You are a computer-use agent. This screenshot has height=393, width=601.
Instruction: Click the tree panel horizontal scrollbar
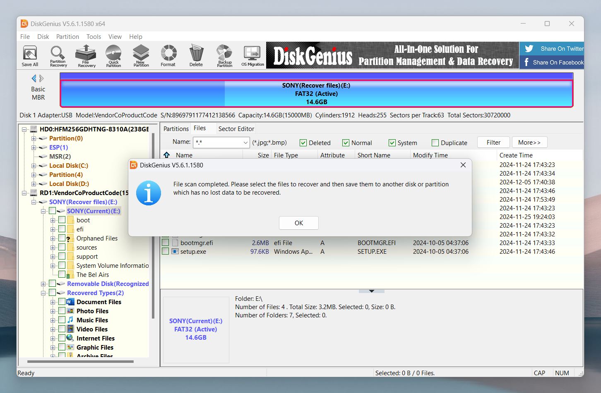coord(80,361)
